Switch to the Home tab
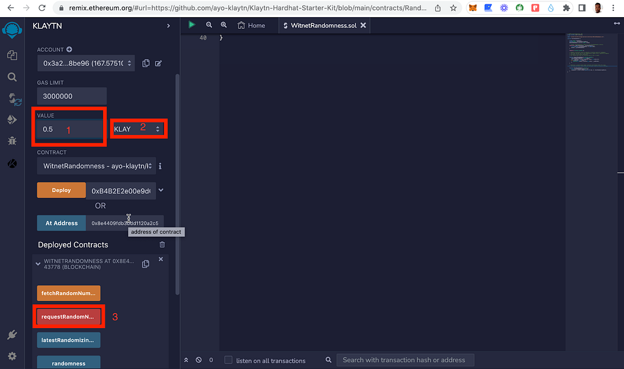The image size is (624, 369). 251,25
